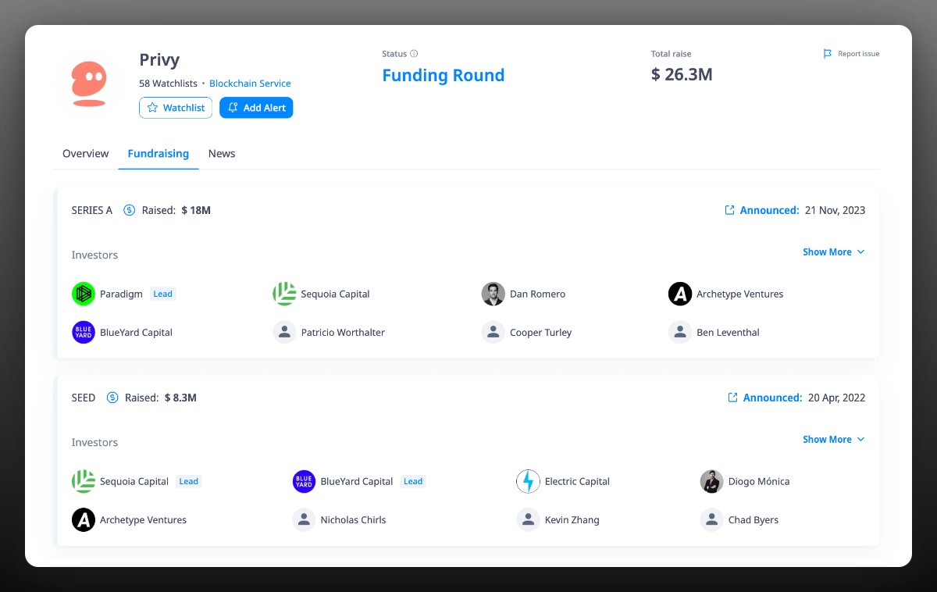Select the Fundraising tab
The image size is (937, 592).
click(x=159, y=153)
